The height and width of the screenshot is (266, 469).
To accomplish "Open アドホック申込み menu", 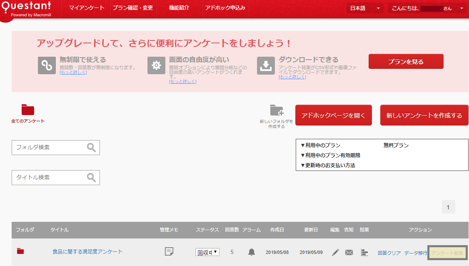I will pos(225,8).
